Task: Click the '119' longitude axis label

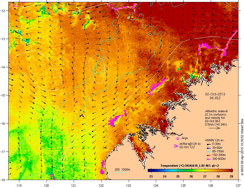Action: pos(19,185)
